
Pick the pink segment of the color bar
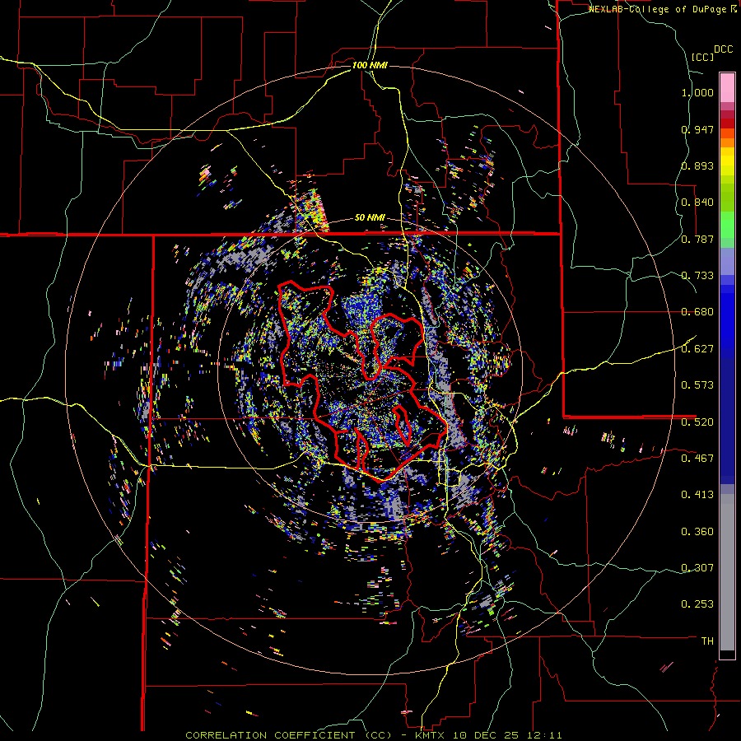point(727,87)
